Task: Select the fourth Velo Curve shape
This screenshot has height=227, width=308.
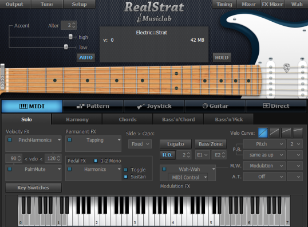Action: point(298,133)
